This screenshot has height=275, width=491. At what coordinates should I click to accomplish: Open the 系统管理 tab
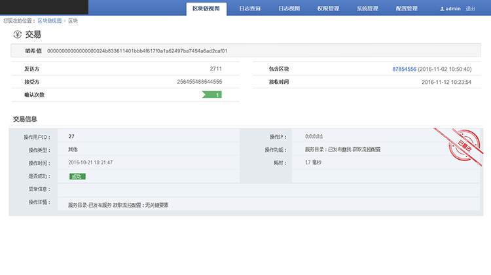(x=367, y=9)
